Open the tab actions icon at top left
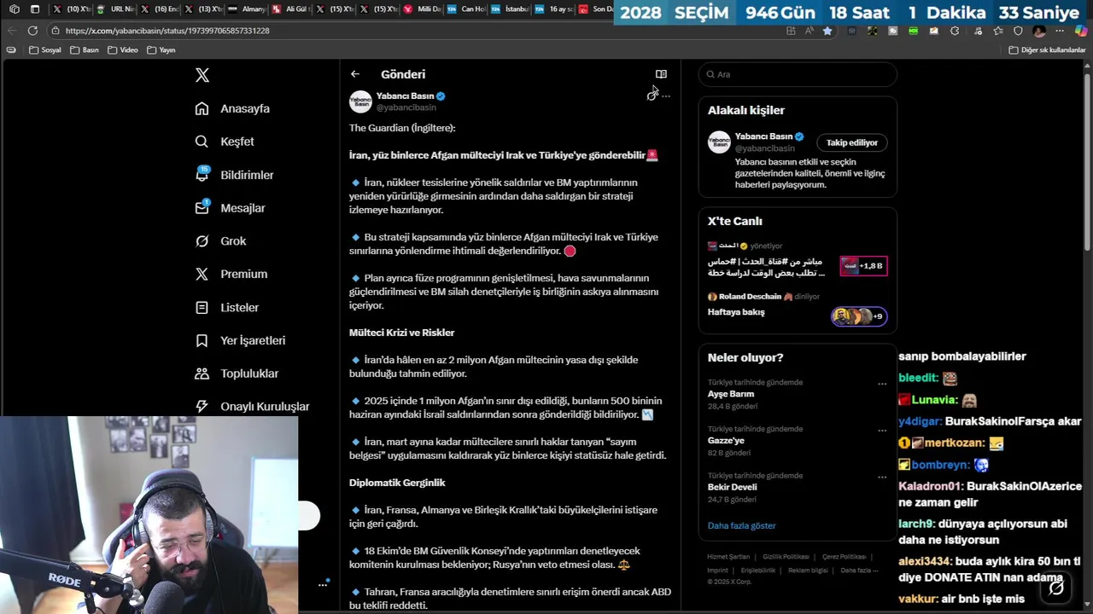The width and height of the screenshot is (1093, 614). 34,9
